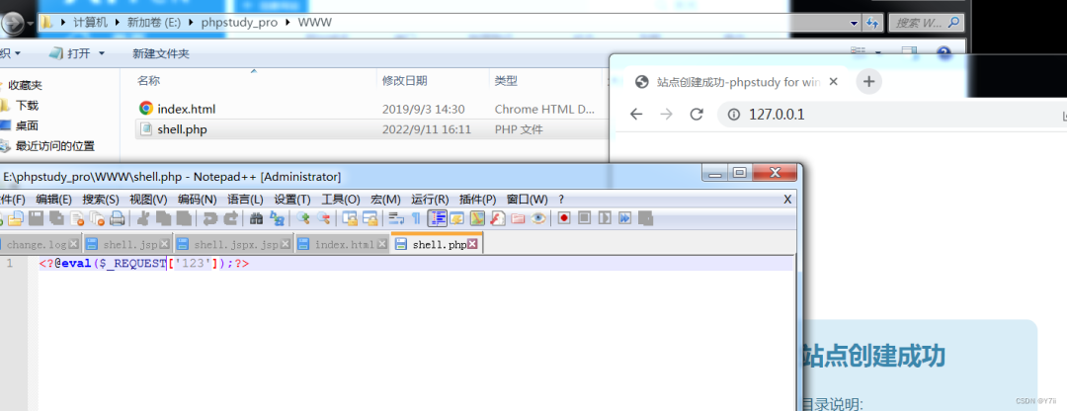
Task: Save the current file in Notepad++ toolbar
Action: (36, 218)
